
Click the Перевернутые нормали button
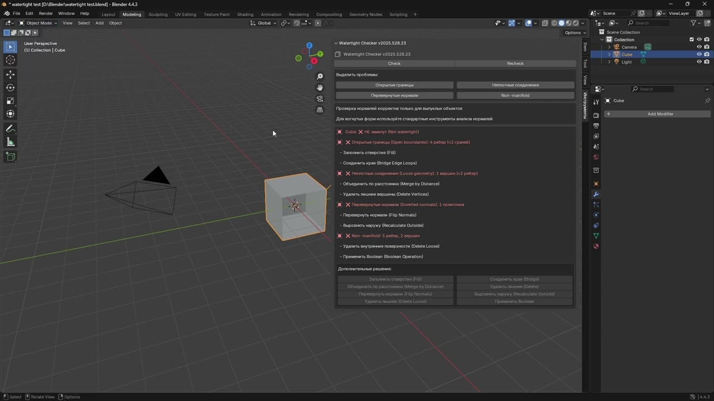tap(394, 95)
